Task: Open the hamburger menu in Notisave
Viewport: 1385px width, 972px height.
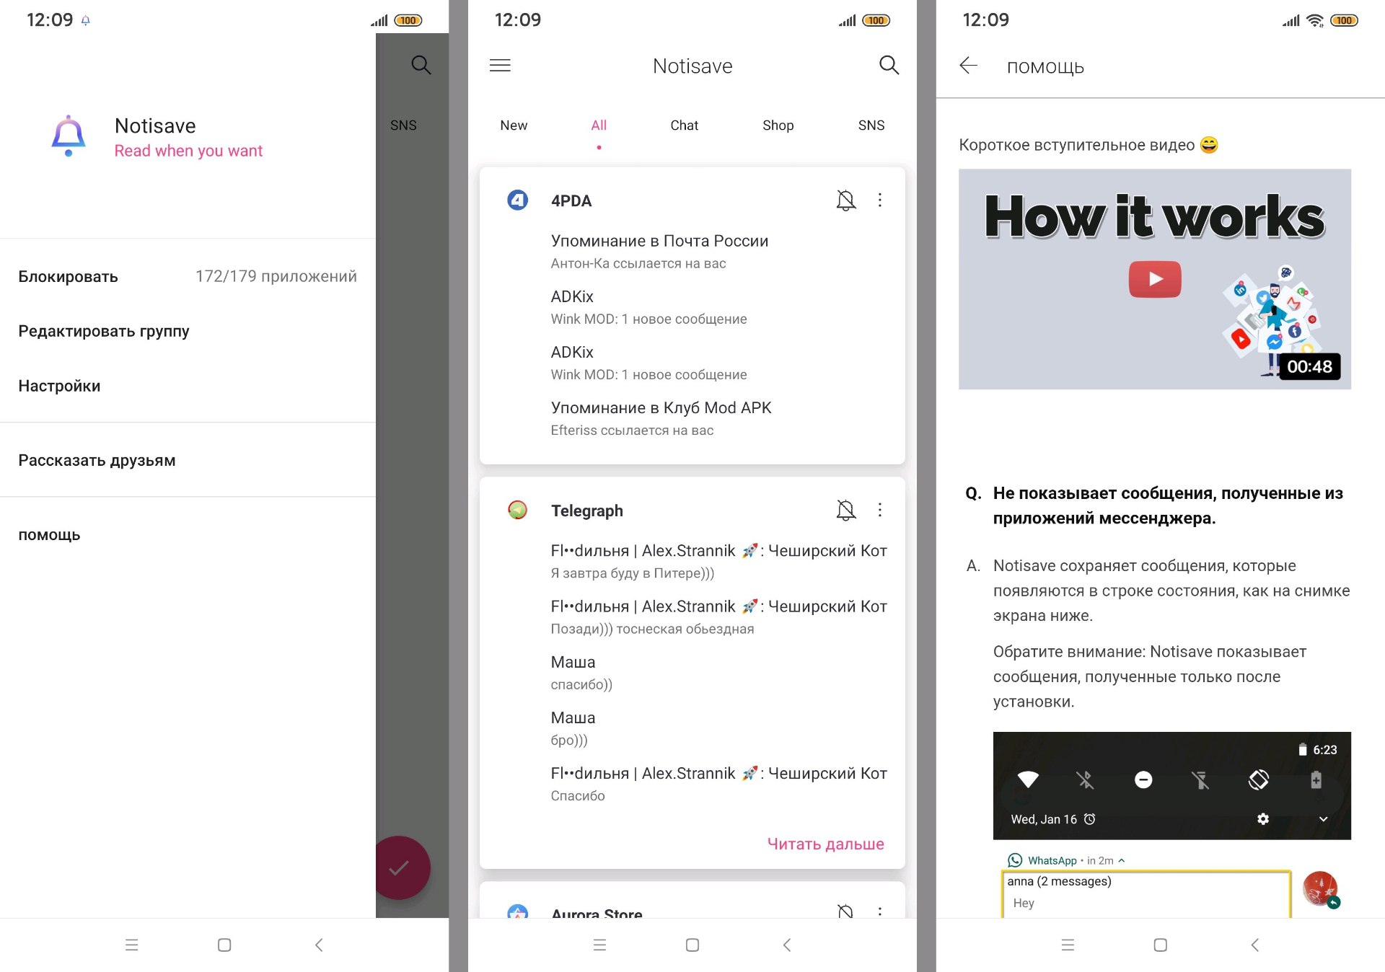Action: point(500,66)
